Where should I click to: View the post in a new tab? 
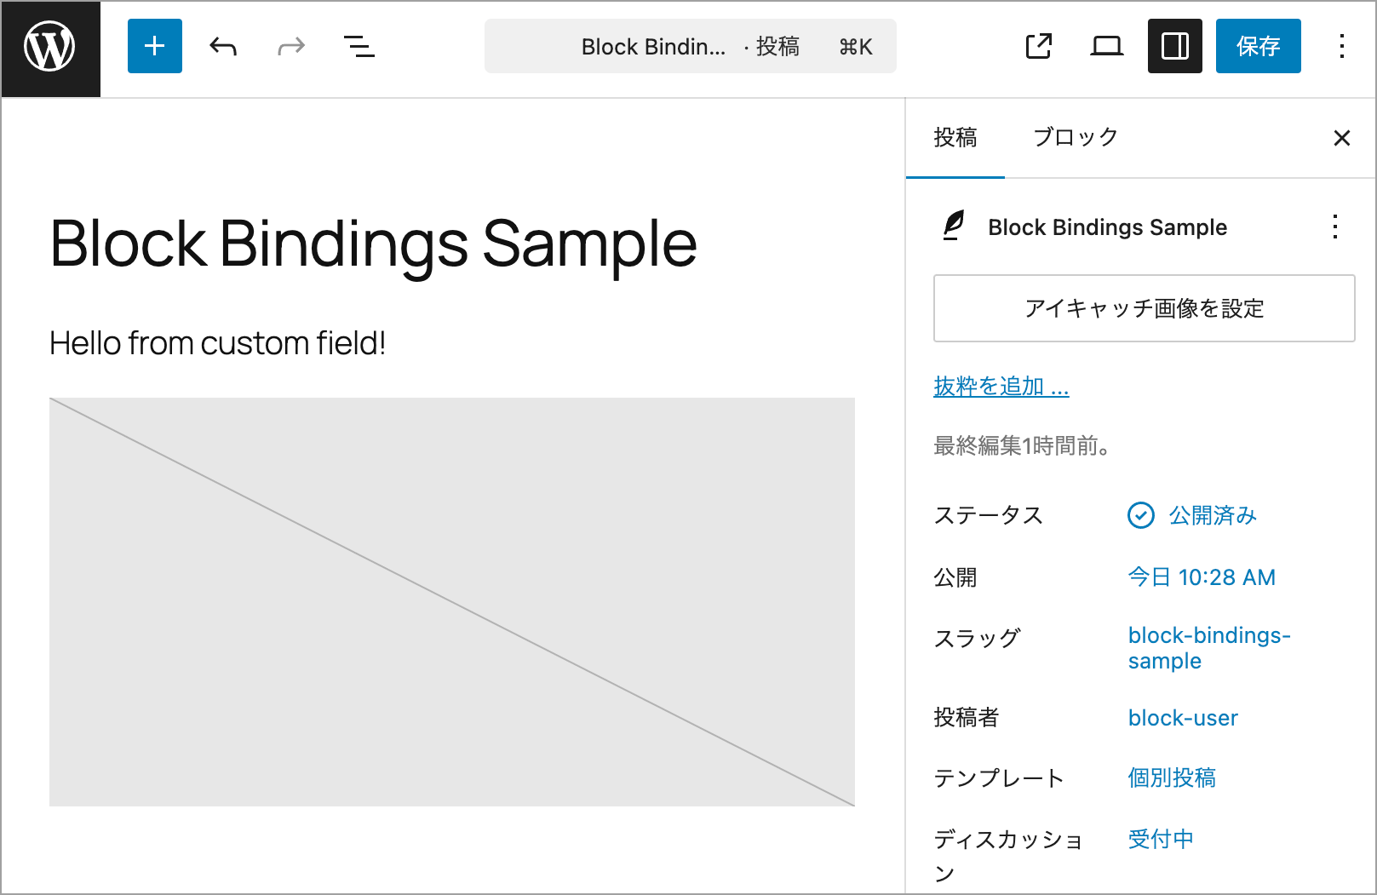(1039, 46)
